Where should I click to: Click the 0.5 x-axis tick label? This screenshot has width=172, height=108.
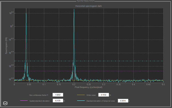[x=163, y=84]
